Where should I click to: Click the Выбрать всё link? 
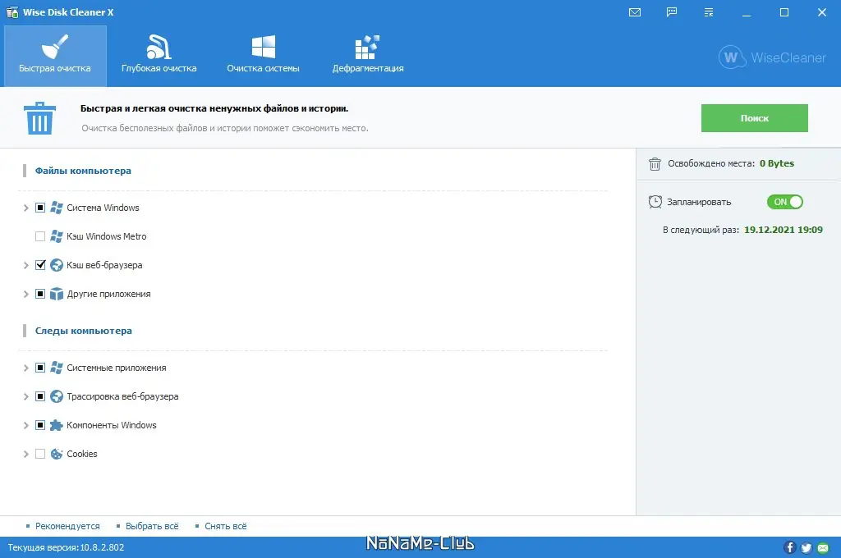click(x=152, y=526)
